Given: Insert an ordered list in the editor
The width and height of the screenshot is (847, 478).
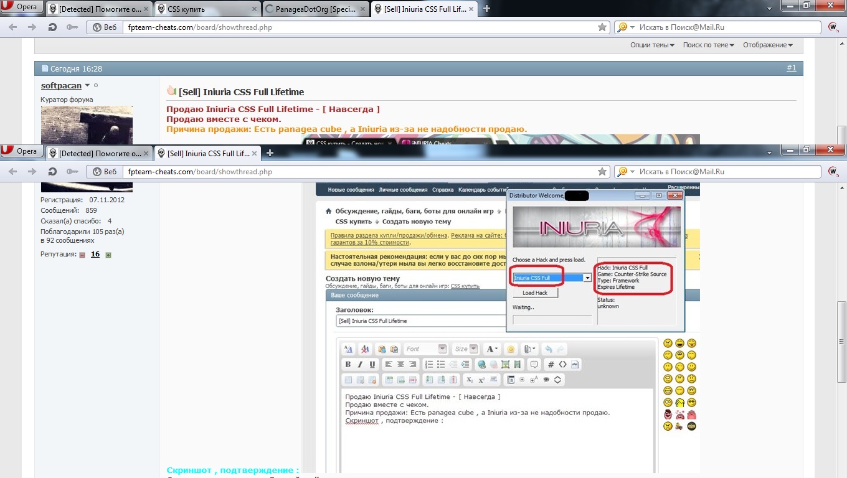Looking at the screenshot, I should (428, 364).
